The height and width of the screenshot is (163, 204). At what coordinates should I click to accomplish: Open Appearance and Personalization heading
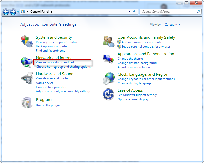[146, 54]
